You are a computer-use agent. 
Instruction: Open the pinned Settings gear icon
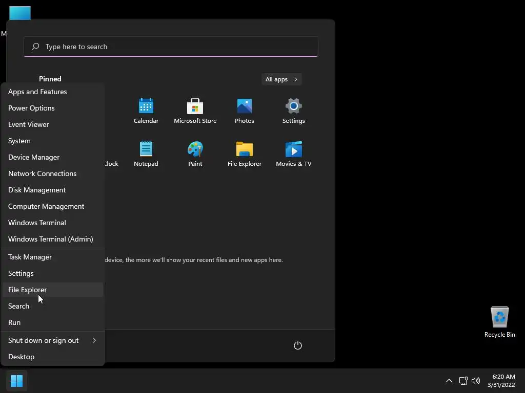click(294, 111)
